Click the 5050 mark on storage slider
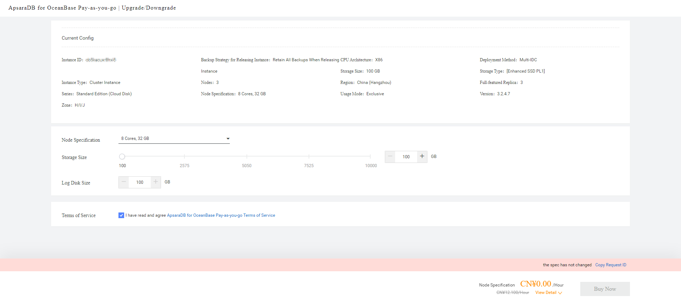 247,157
